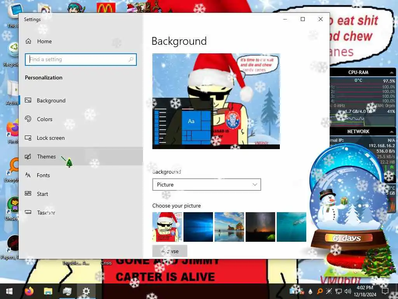The height and width of the screenshot is (299, 398).
Task: Open the Colors palette icon
Action: pyautogui.click(x=28, y=119)
